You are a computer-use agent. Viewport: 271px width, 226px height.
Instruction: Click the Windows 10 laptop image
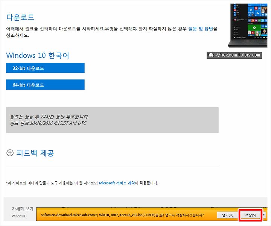(x=248, y=25)
